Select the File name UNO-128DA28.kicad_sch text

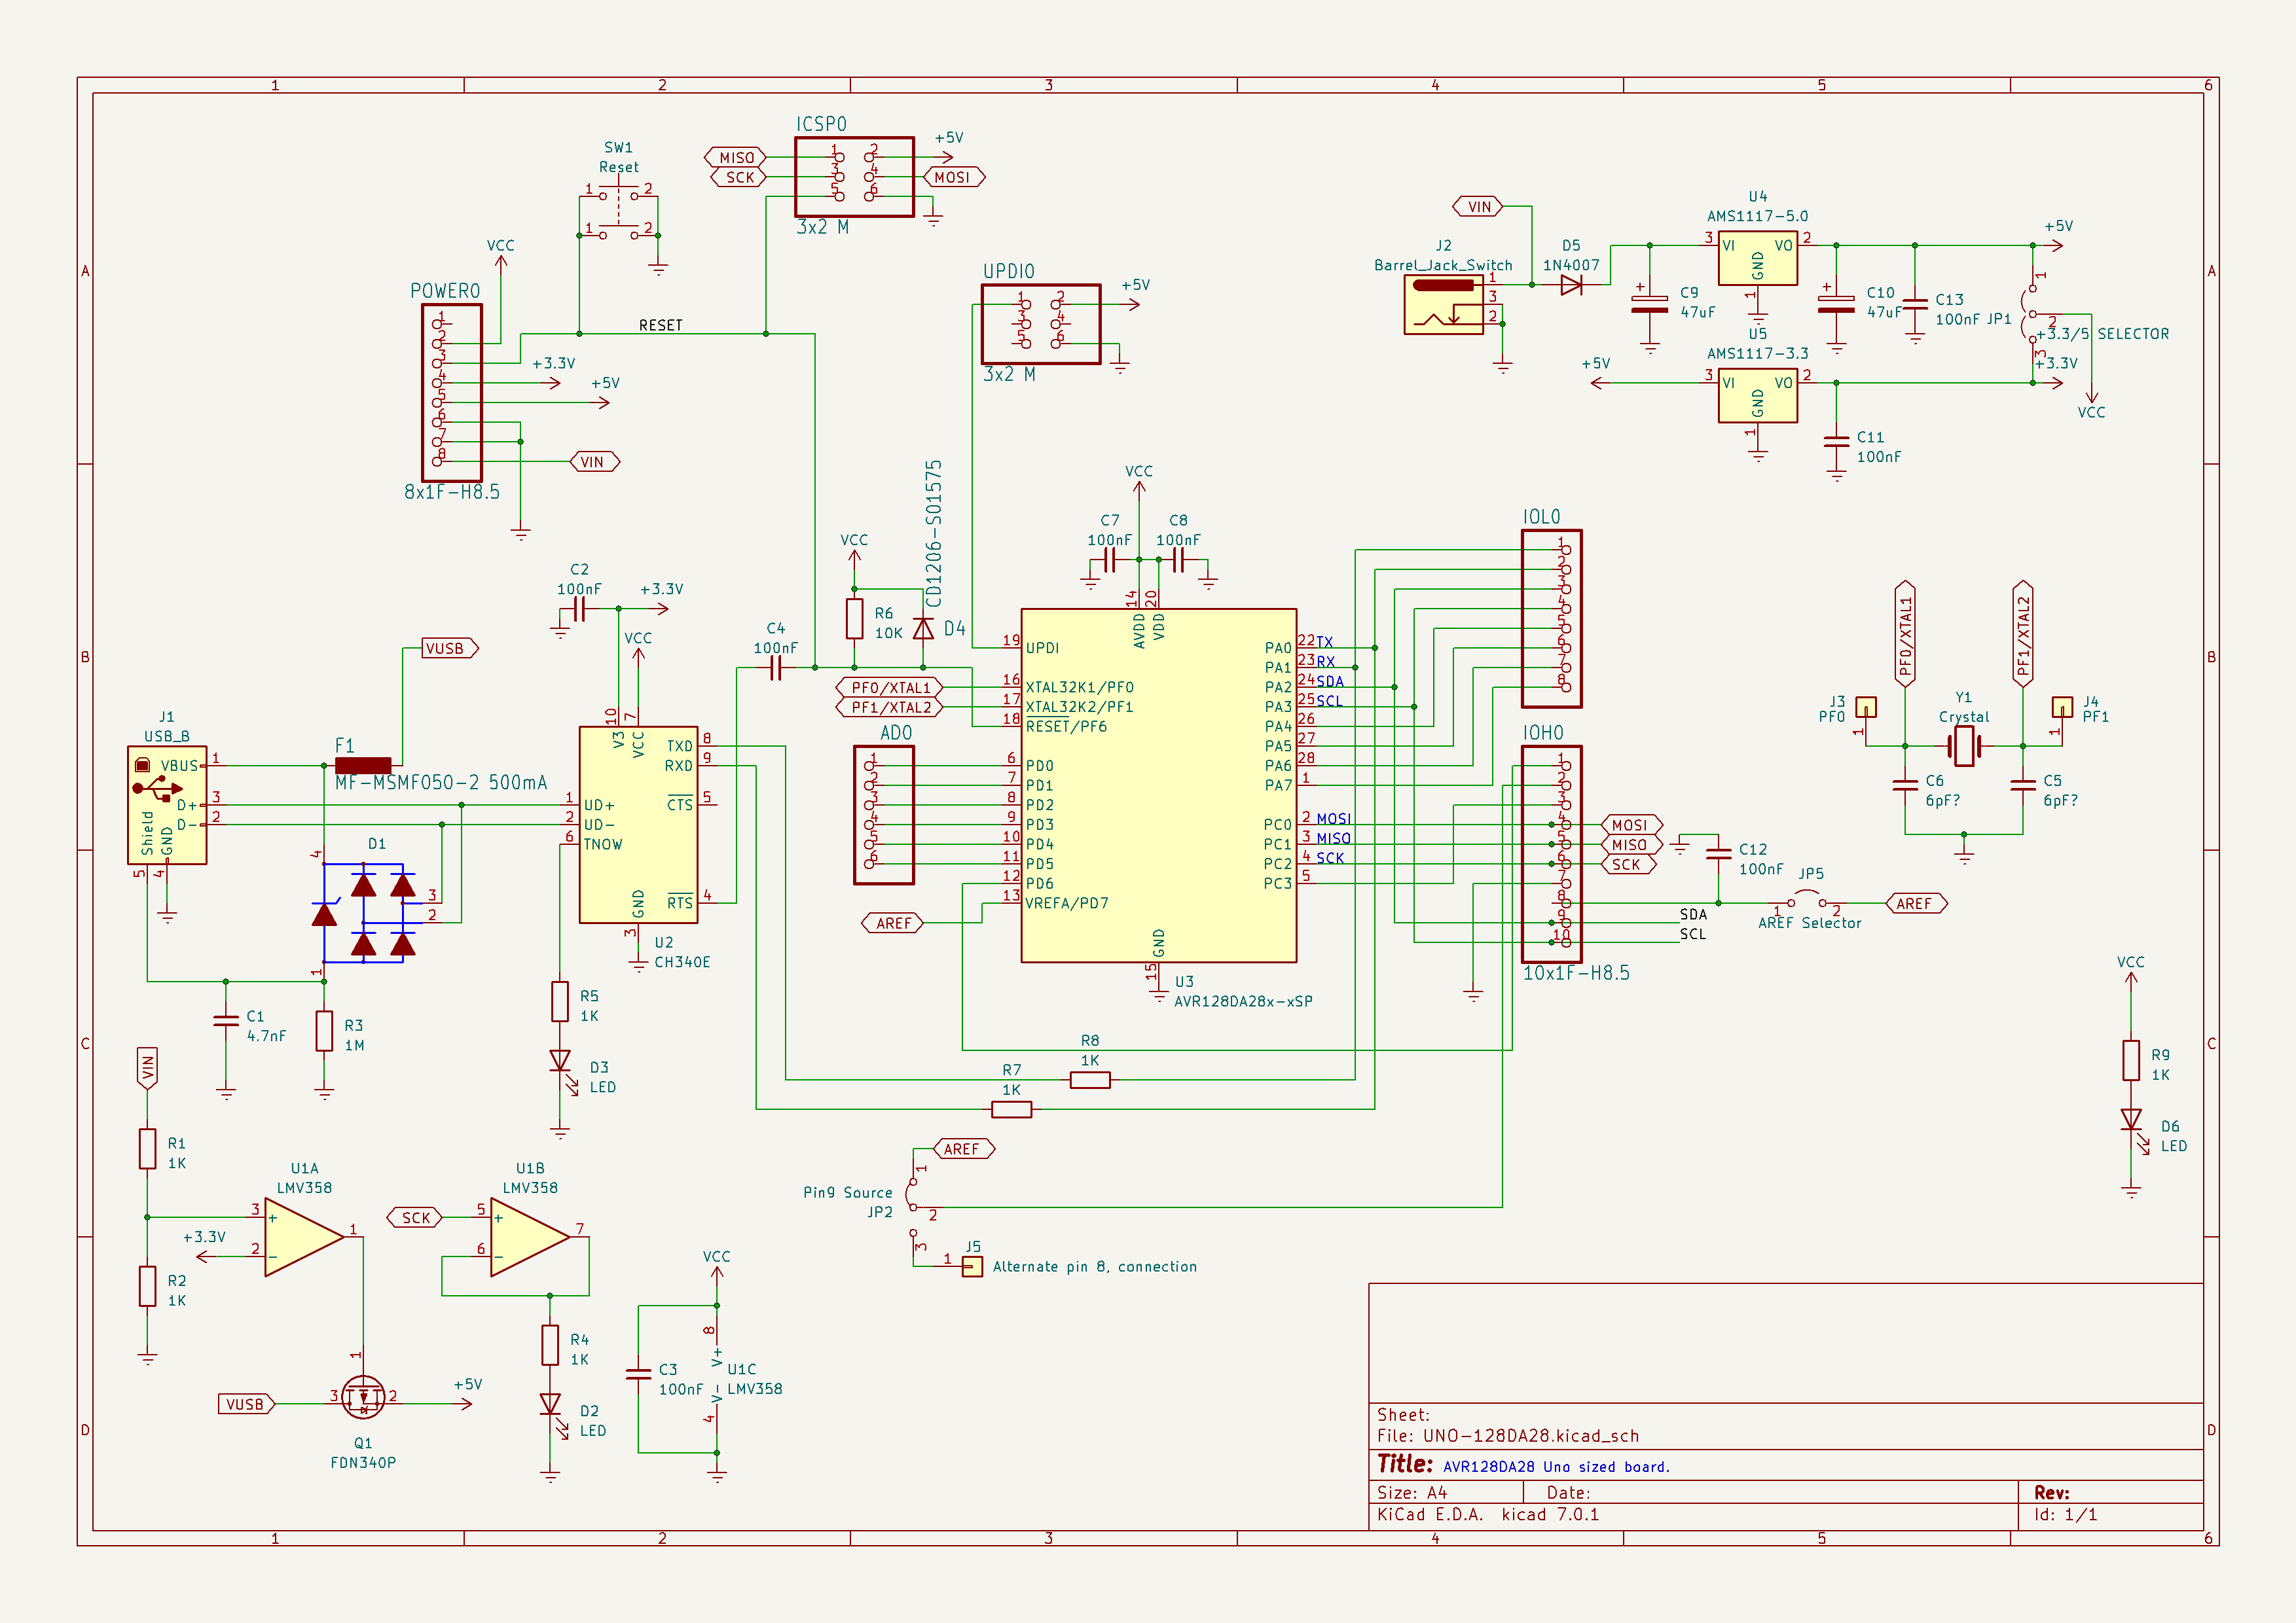point(1530,1435)
